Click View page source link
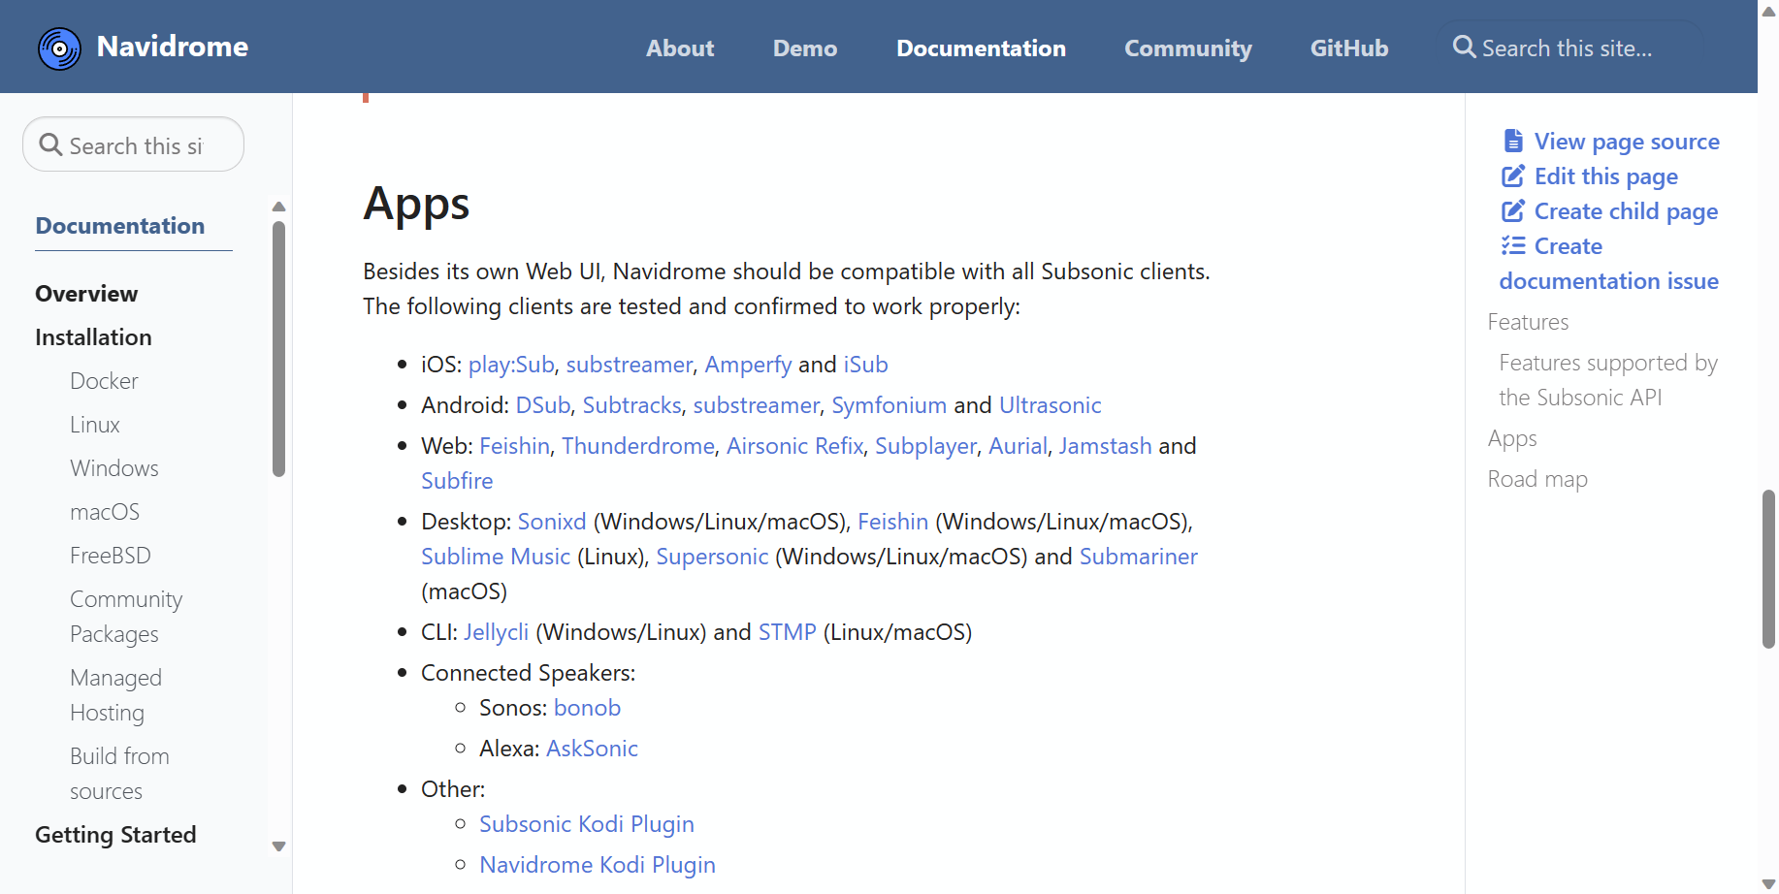 1627,142
